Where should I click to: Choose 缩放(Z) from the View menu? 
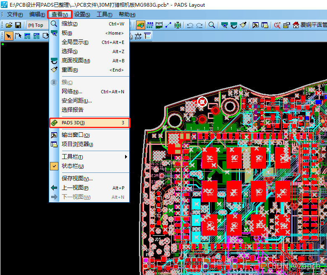[89, 24]
